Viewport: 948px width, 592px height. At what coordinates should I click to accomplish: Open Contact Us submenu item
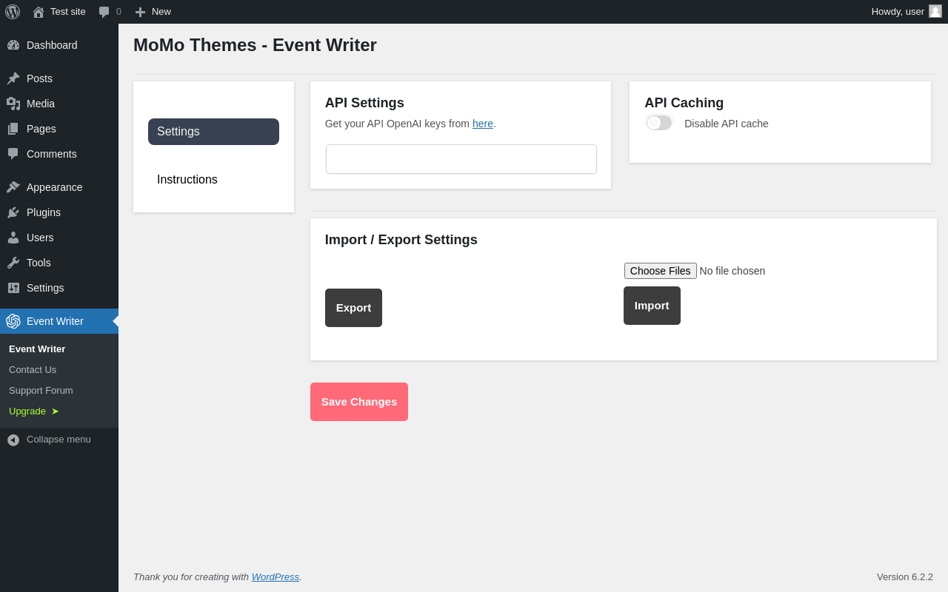33,370
